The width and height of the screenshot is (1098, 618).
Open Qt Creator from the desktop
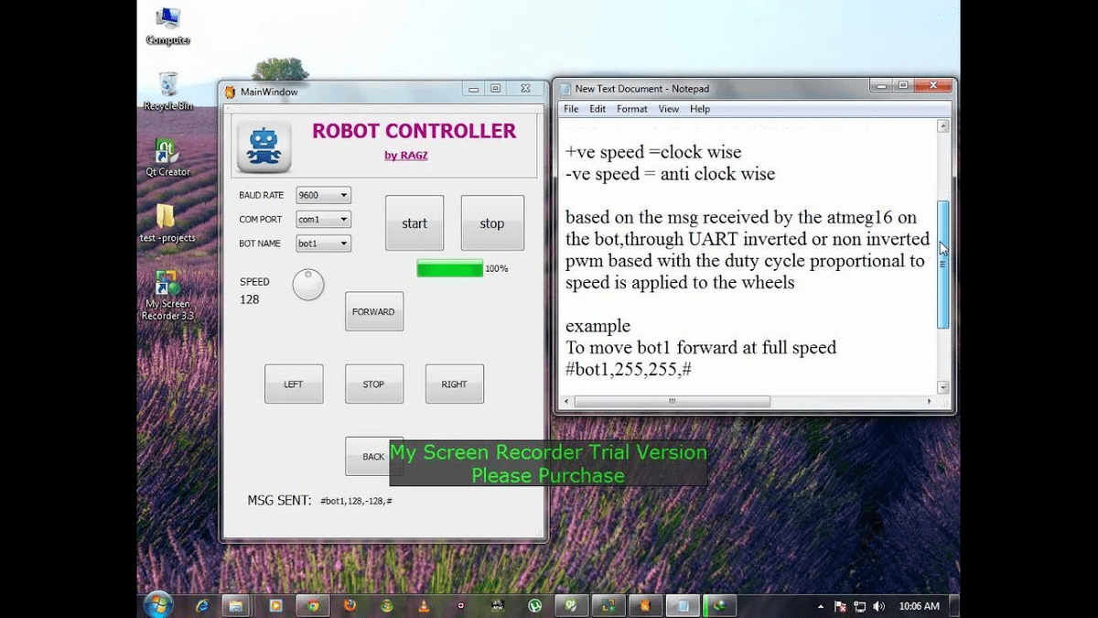tap(167, 153)
